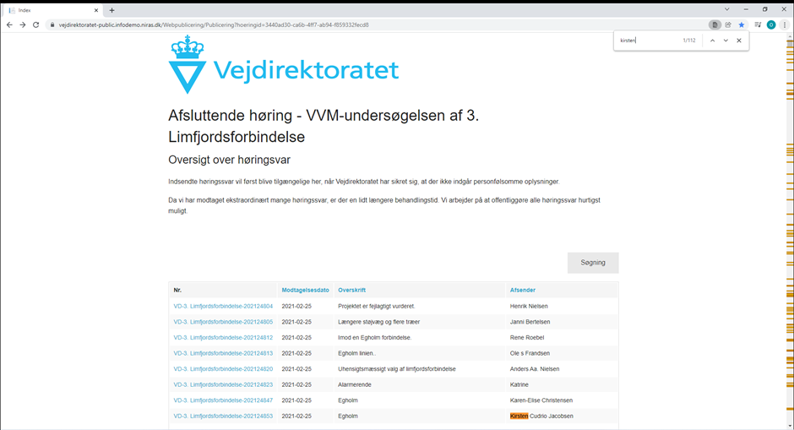Click the find result count '1/112'
Viewport: 794px width, 430px height.
689,41
